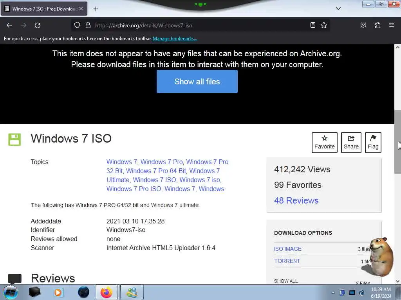Open SHOW ALL download files
The image size is (401, 300).
[x=285, y=281]
